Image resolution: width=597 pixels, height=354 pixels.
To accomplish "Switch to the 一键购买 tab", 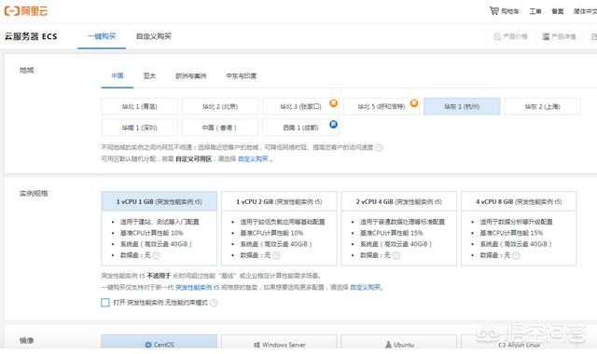I will tap(102, 36).
